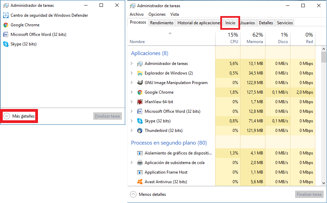The image size is (327, 203).
Task: Select the Application Frame Host row name
Action: click(x=166, y=172)
